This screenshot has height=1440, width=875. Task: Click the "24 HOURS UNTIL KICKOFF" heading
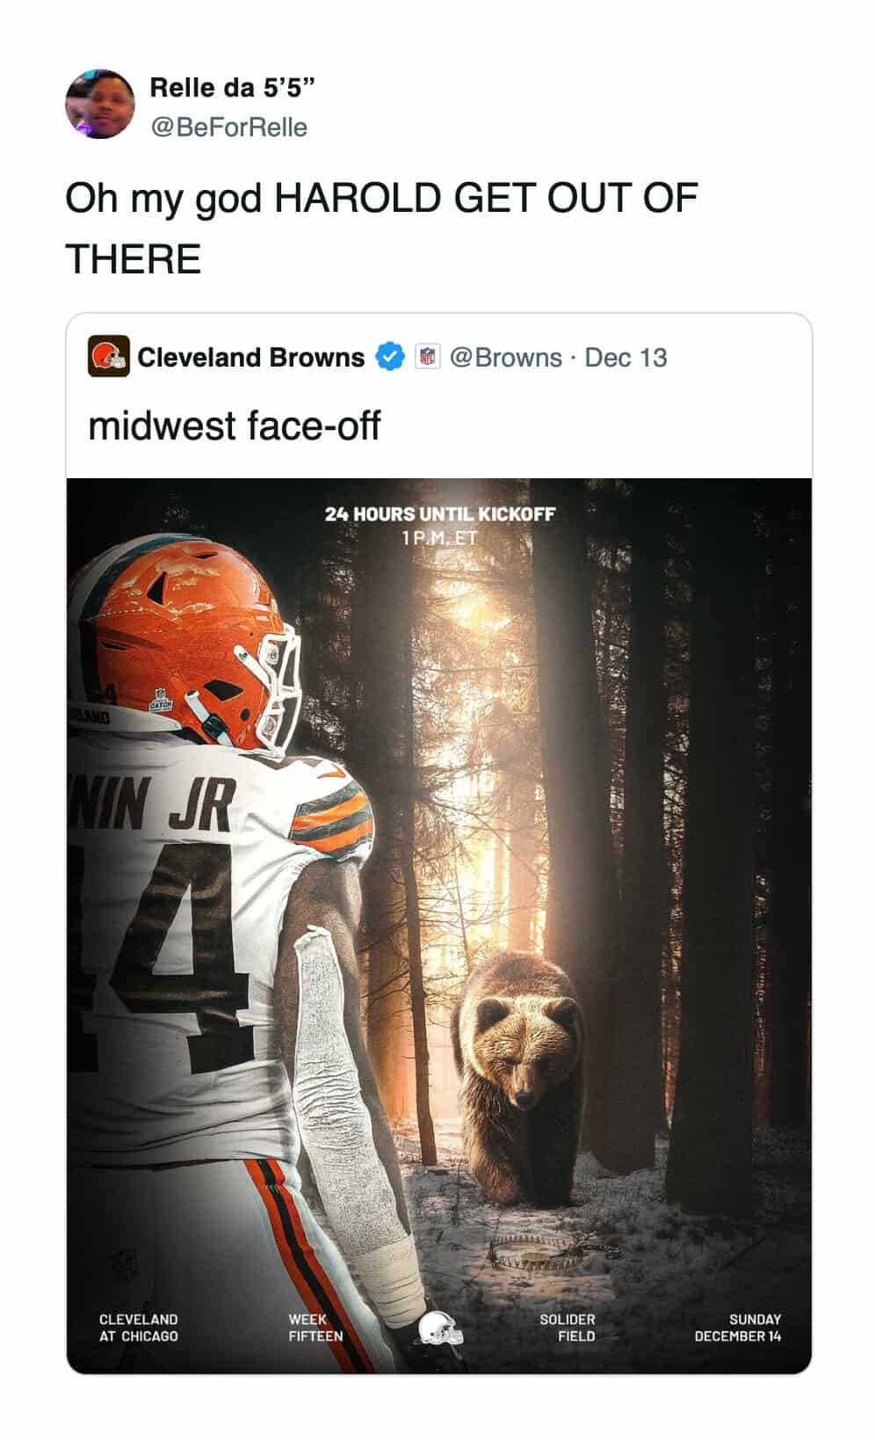(x=439, y=513)
